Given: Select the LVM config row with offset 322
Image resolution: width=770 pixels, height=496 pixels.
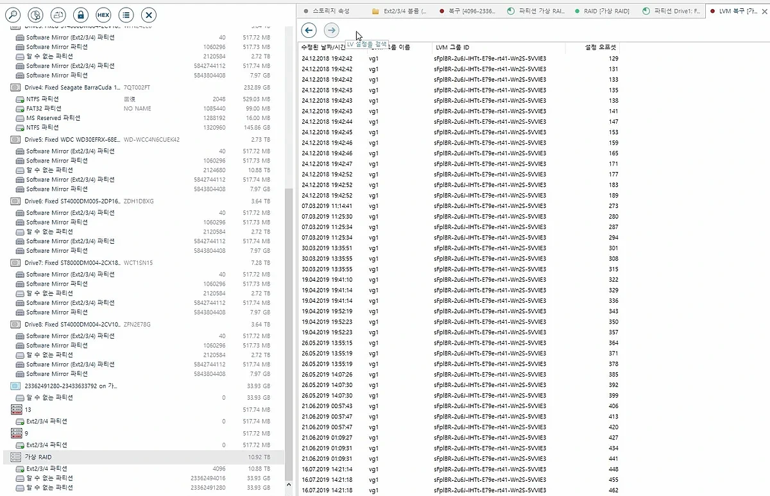Looking at the screenshot, I should (x=459, y=280).
